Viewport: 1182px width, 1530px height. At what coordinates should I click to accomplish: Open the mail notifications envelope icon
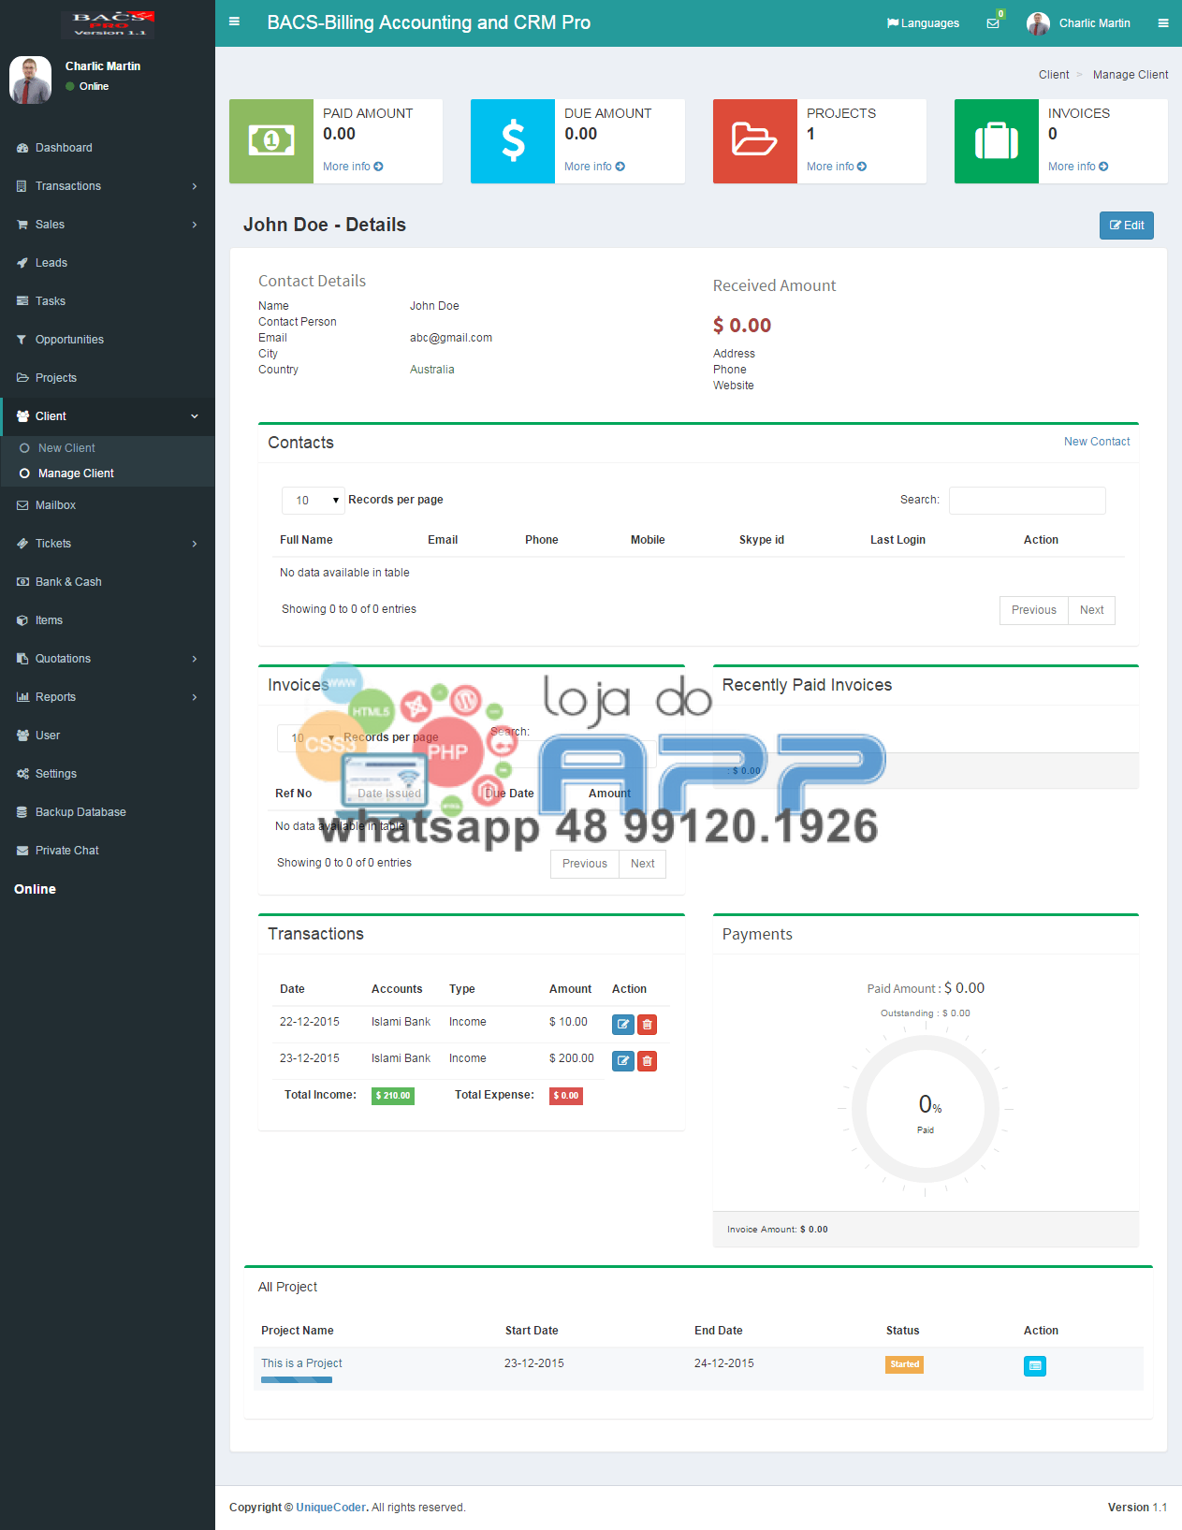tap(993, 23)
